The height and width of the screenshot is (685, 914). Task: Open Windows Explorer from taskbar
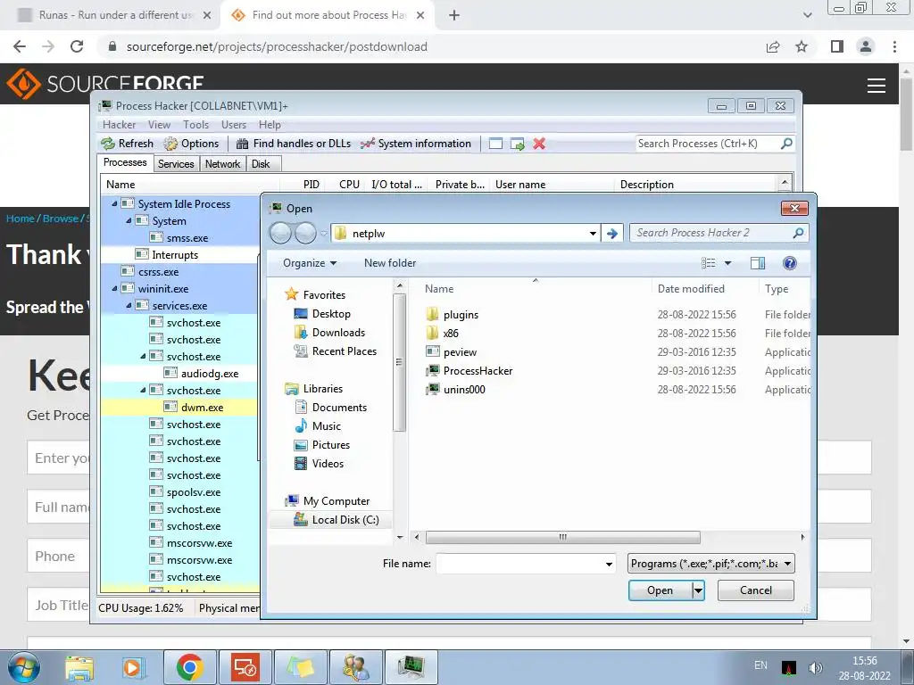(x=79, y=667)
